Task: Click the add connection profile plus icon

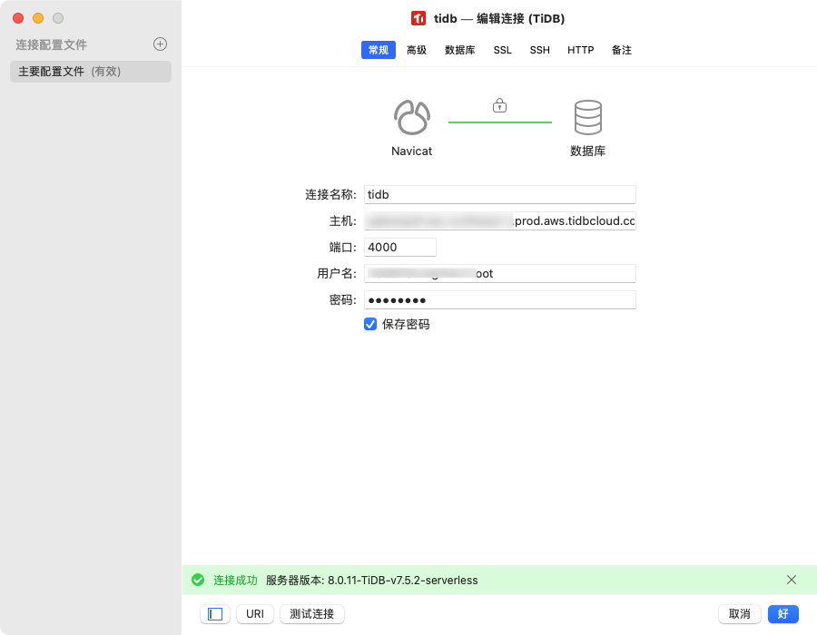Action: [x=160, y=44]
